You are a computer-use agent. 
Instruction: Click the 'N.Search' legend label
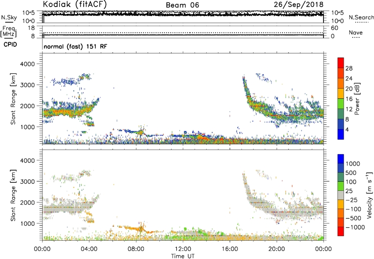click(361, 17)
